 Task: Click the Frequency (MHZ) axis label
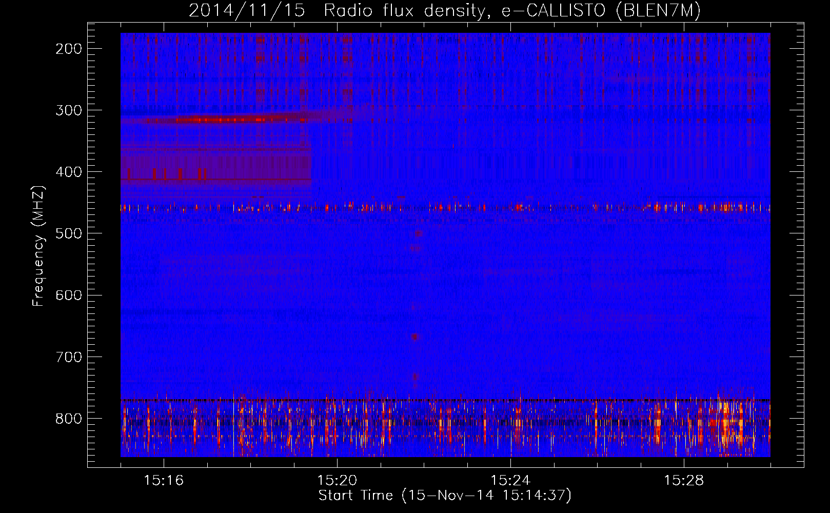[x=38, y=246]
